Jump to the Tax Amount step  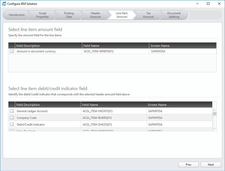point(148,15)
